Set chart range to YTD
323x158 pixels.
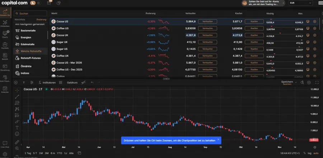[x=59, y=153]
